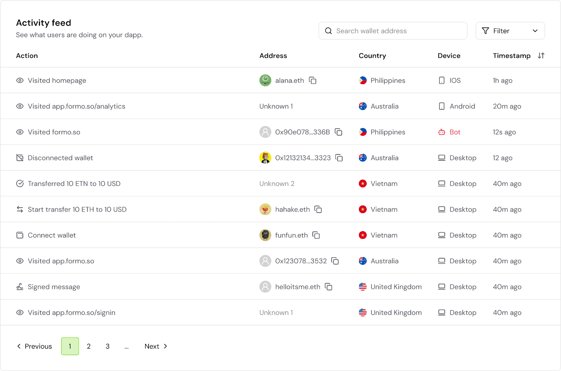Click the 12s ago timestamp
Screen dimensions: 561x371
point(504,132)
